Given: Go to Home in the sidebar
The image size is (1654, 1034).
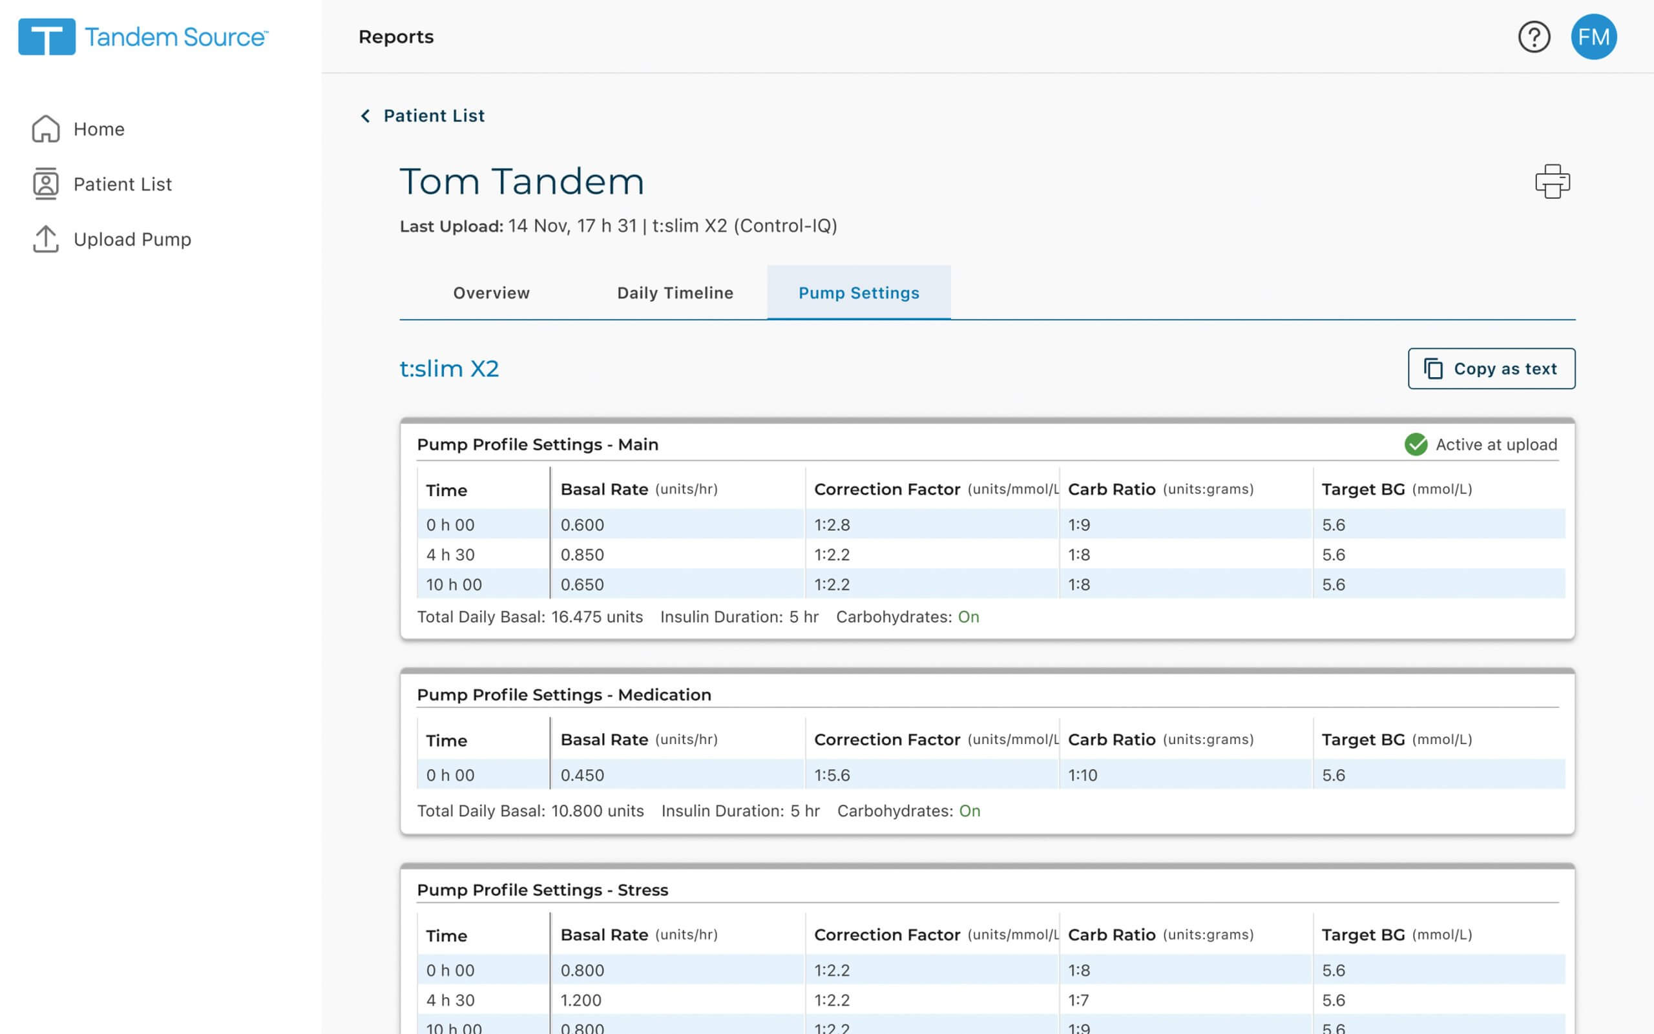Looking at the screenshot, I should coord(98,129).
